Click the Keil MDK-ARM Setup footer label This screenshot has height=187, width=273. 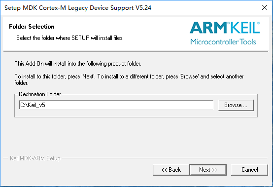click(35, 158)
